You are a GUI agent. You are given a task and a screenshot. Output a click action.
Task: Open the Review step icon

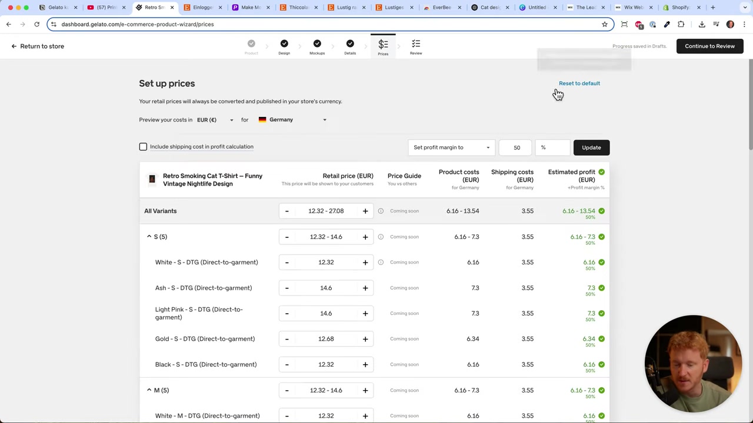pos(416,44)
